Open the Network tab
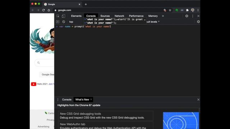Screen dimensions: 230x129 coord(119,16)
